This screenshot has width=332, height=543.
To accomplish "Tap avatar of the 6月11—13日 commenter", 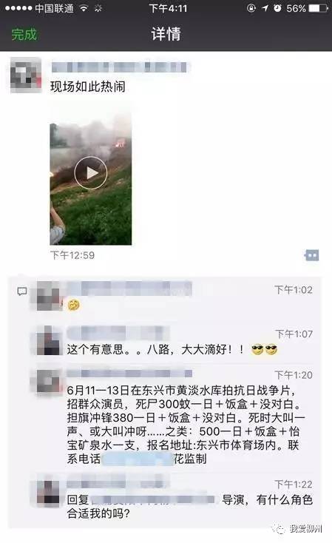I will [49, 382].
